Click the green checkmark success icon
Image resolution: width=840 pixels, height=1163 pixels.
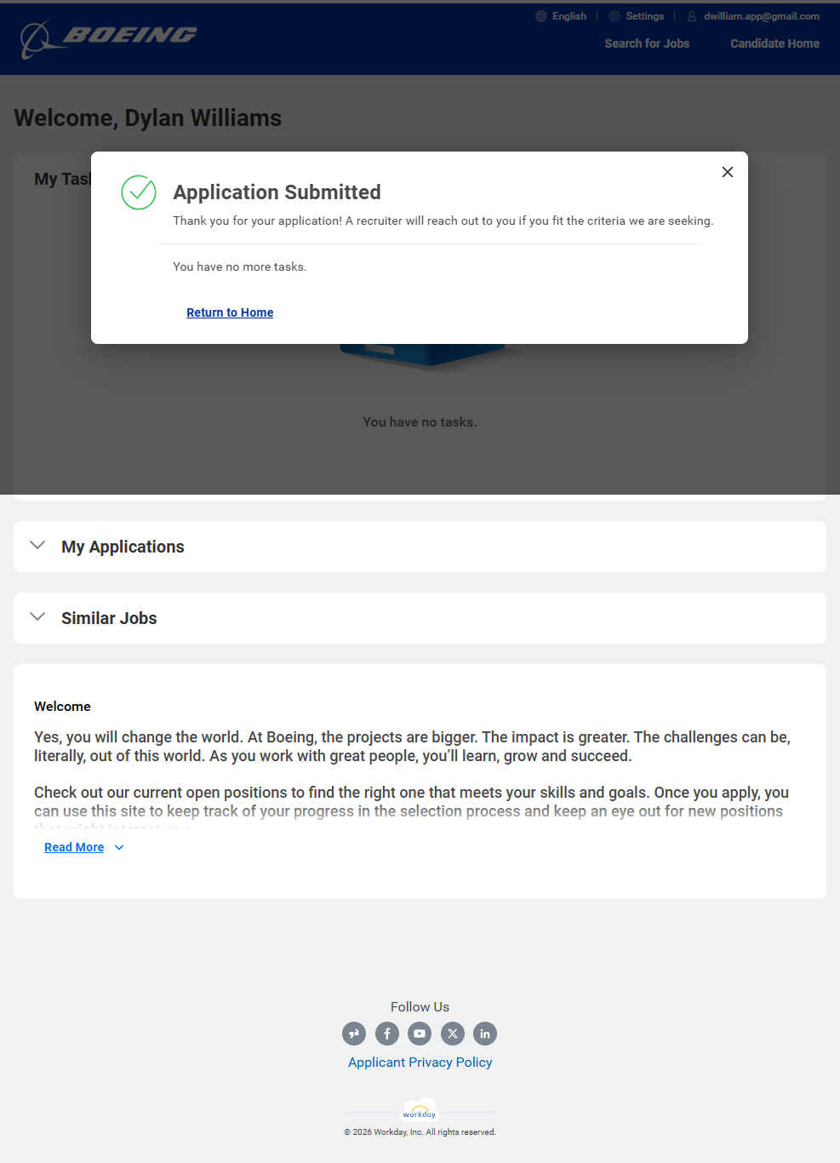[x=139, y=192]
